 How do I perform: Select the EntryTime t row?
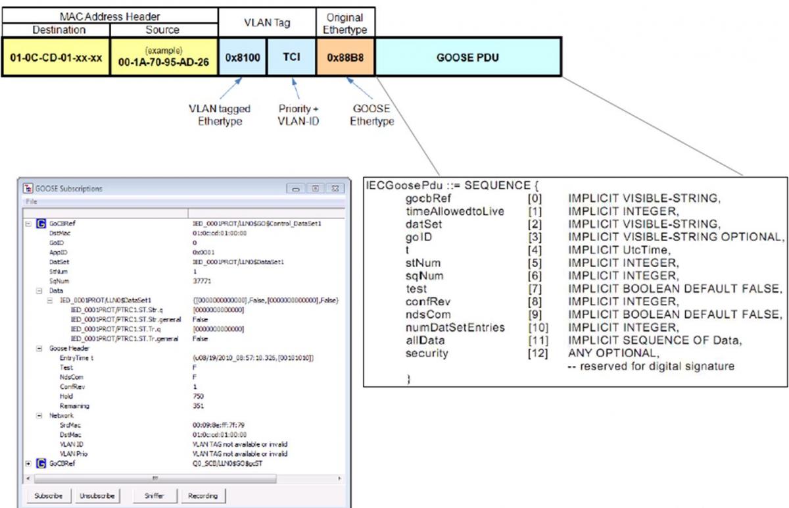tap(183, 357)
